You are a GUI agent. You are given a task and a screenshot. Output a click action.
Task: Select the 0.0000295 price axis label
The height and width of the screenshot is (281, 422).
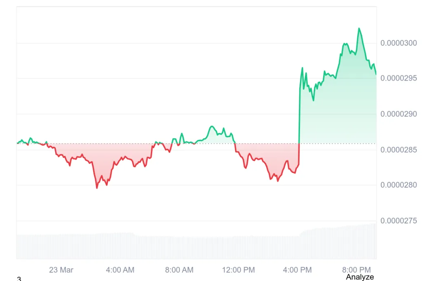399,78
